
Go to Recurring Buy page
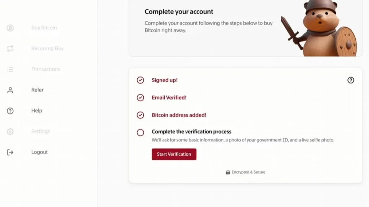pos(47,49)
